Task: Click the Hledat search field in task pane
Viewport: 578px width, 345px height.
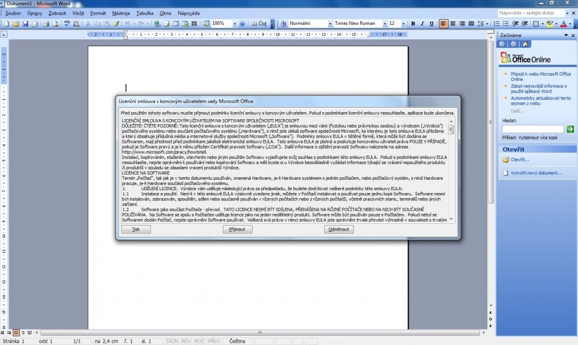Action: click(x=532, y=129)
